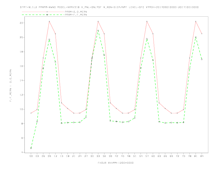Click the y-axis tick value 20

(x=21, y=37)
